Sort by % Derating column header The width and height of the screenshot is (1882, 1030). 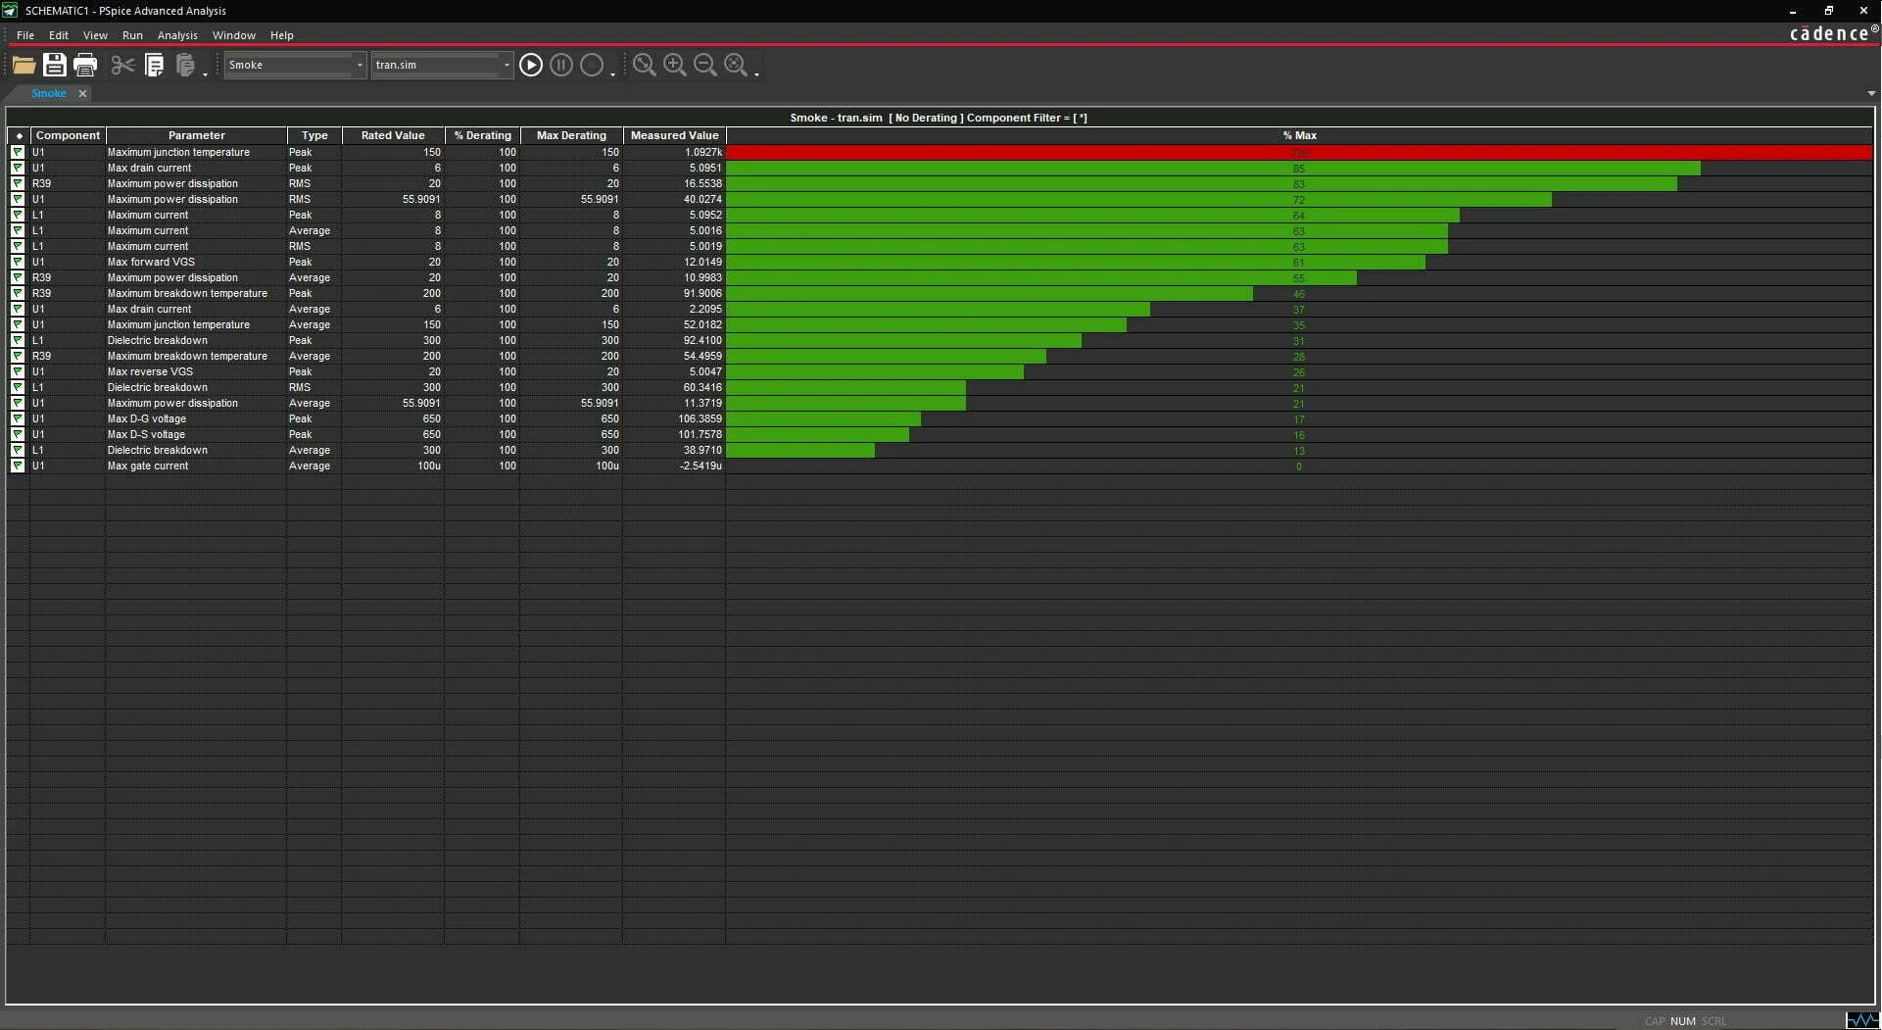[x=482, y=135]
